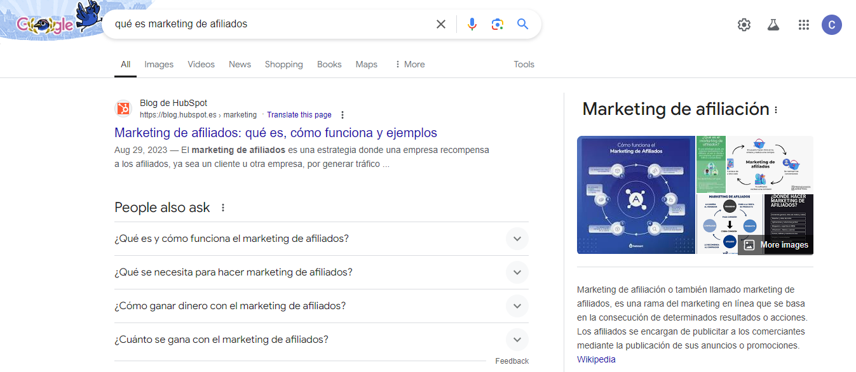This screenshot has height=372, width=856.
Task: Run the search via the magnifying glass
Action: click(522, 23)
